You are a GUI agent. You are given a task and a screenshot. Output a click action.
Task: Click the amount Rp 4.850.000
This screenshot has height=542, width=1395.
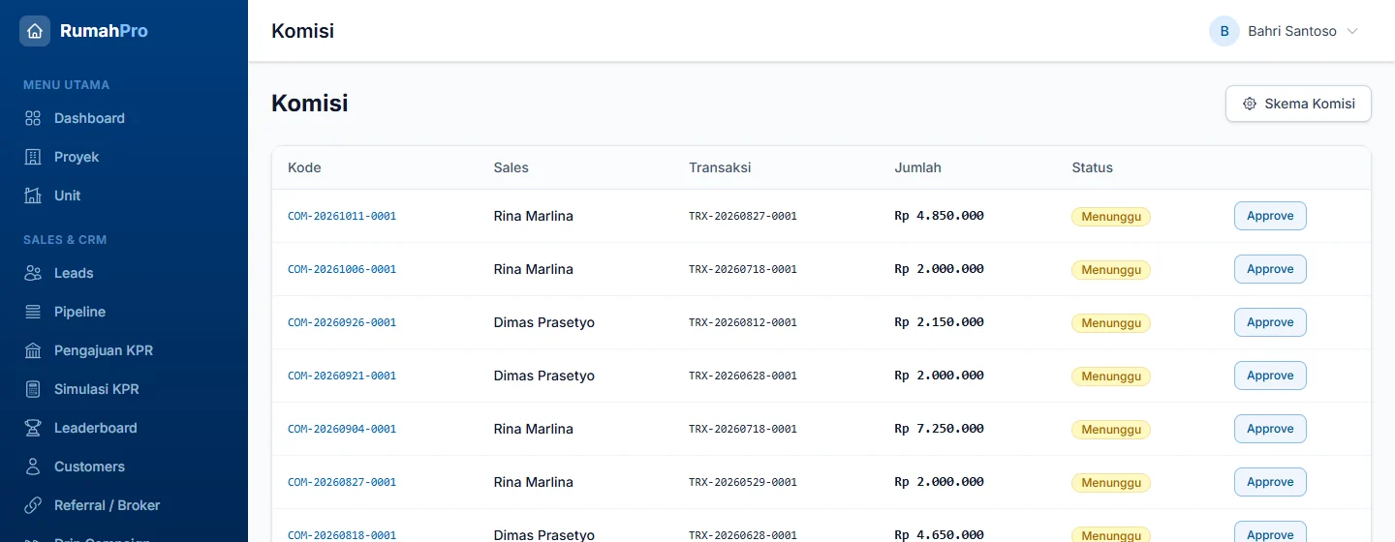coord(939,216)
